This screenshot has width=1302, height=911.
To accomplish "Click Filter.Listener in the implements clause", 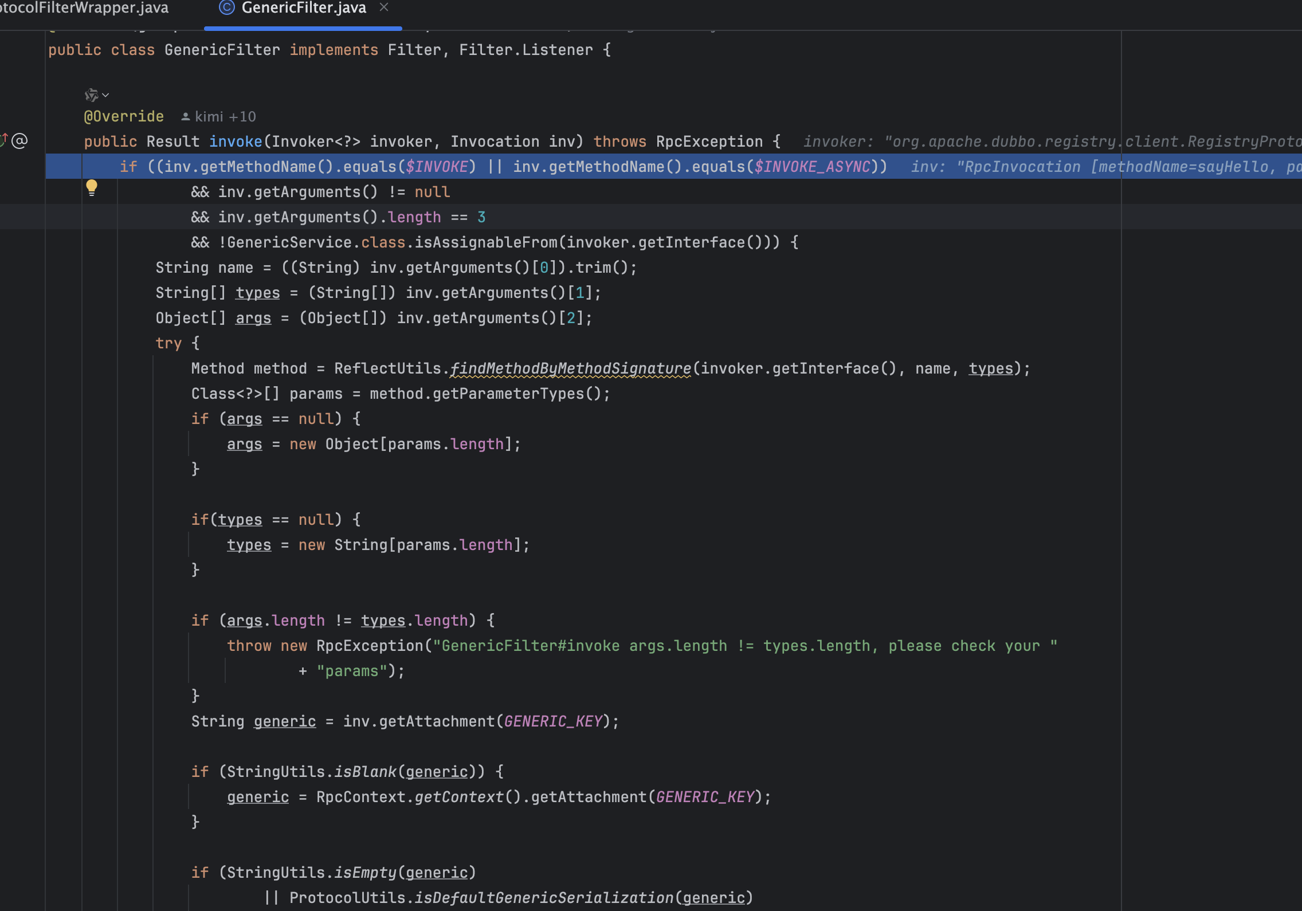I will [x=526, y=50].
